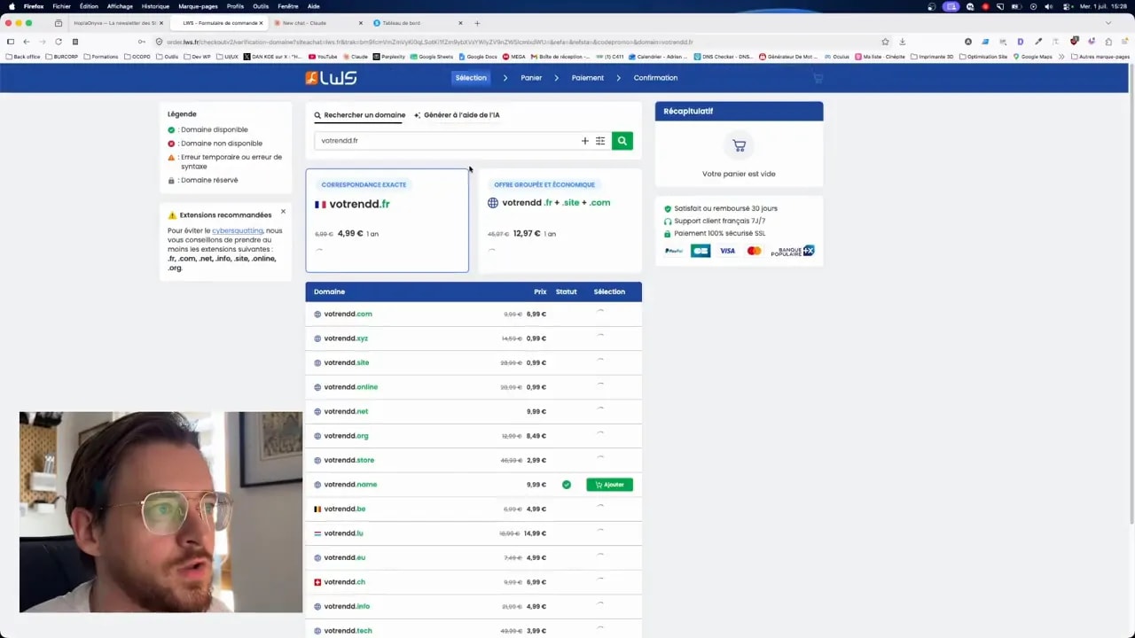This screenshot has height=638, width=1135.
Task: Open the Firefox downloads arrow icon
Action: [902, 42]
